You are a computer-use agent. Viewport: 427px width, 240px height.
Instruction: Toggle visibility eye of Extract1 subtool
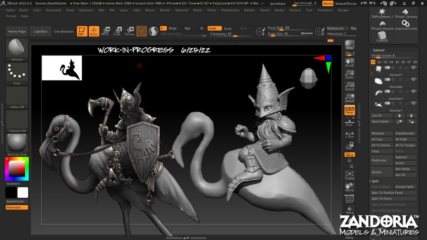tap(414, 68)
